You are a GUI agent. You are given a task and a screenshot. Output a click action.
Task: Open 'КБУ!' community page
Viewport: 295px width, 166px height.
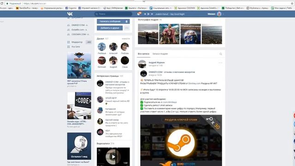click(x=107, y=130)
